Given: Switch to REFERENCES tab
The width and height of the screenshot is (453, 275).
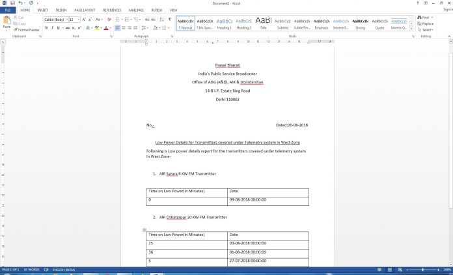Looking at the screenshot, I should (112, 10).
